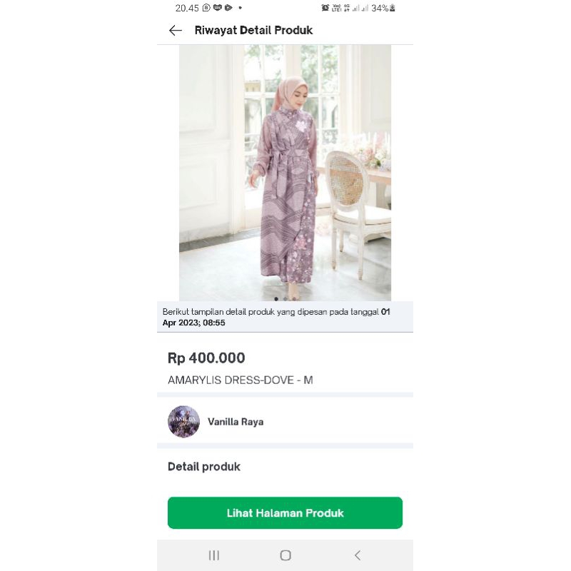
Task: Select the AMARYLIS DRESS-DOVE - M product name
Action: [241, 380]
